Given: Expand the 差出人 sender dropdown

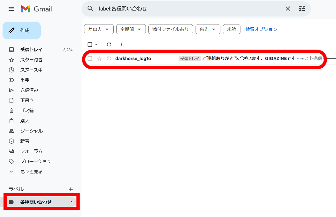Looking at the screenshot, I should 99,29.
